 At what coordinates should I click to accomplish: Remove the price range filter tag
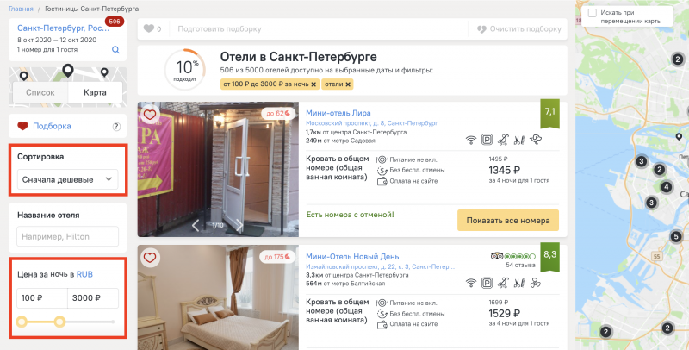tap(313, 84)
